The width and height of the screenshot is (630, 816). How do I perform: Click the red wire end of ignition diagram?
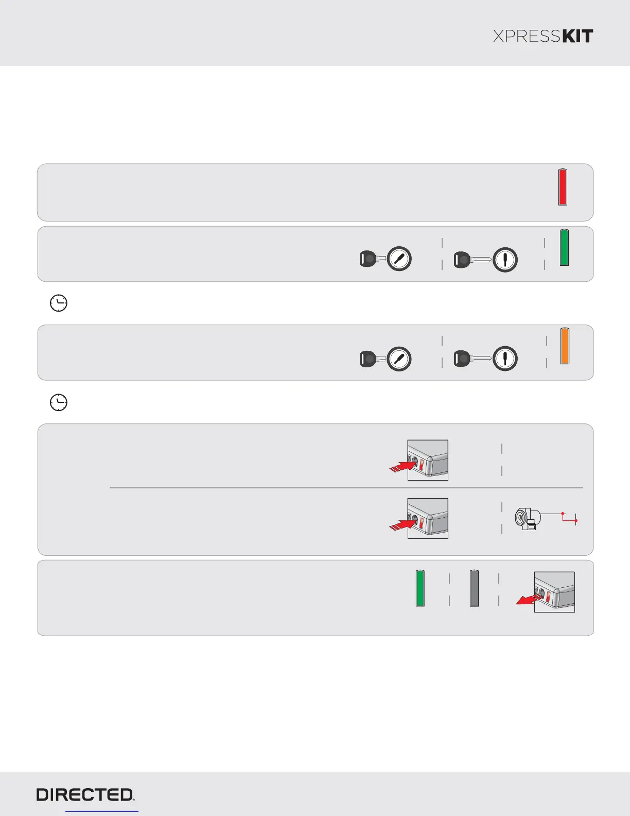click(x=576, y=521)
